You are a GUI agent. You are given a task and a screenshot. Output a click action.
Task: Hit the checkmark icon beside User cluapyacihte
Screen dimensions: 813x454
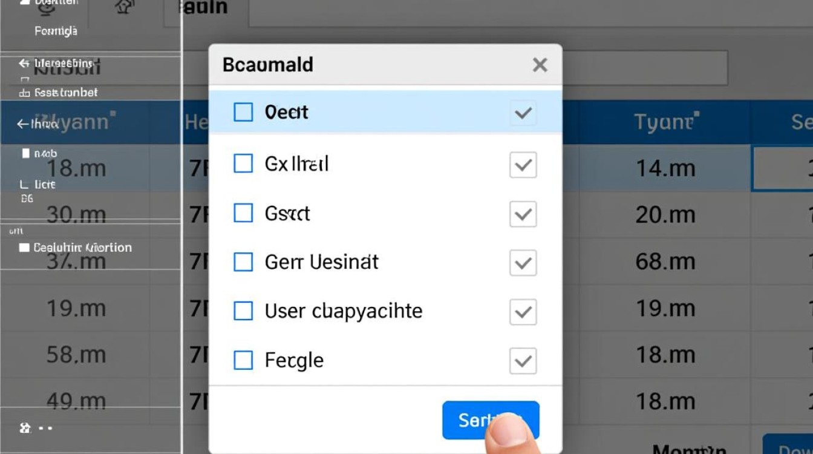[523, 312]
